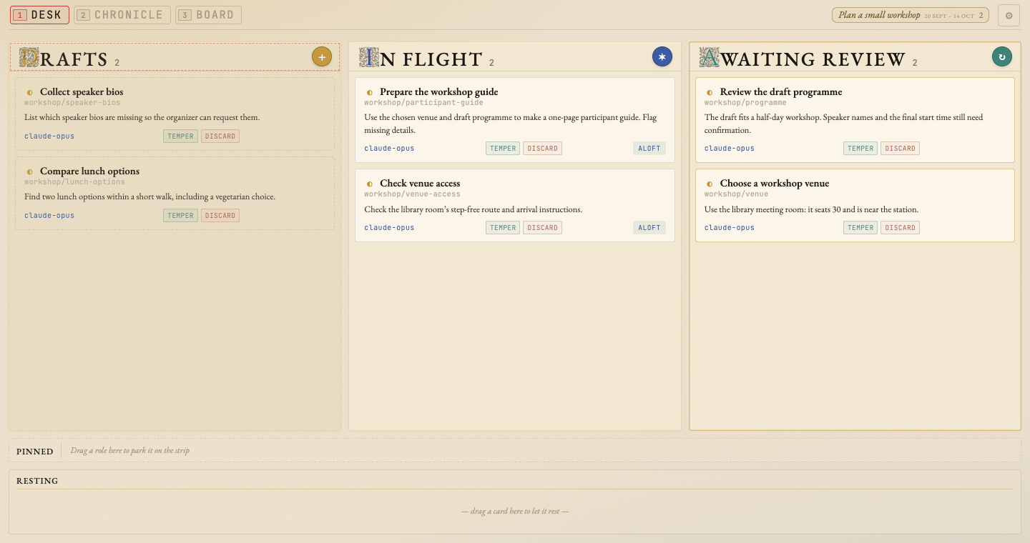
Task: Click Aloft on Prepare the workshop guide
Action: (x=649, y=149)
